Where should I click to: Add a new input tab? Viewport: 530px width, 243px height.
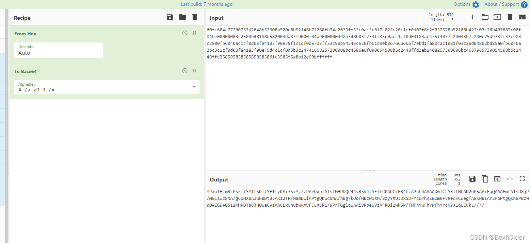472,17
